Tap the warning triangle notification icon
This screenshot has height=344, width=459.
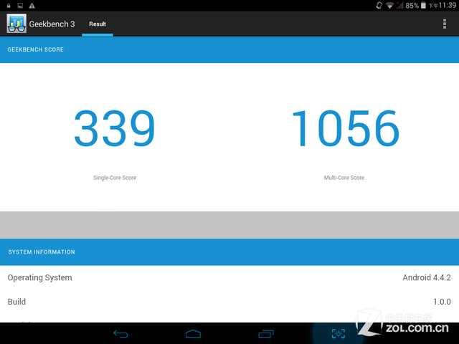pos(32,6)
